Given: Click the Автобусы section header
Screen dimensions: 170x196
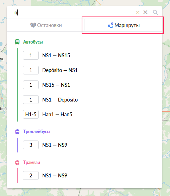Looking at the screenshot, I should (33, 42).
